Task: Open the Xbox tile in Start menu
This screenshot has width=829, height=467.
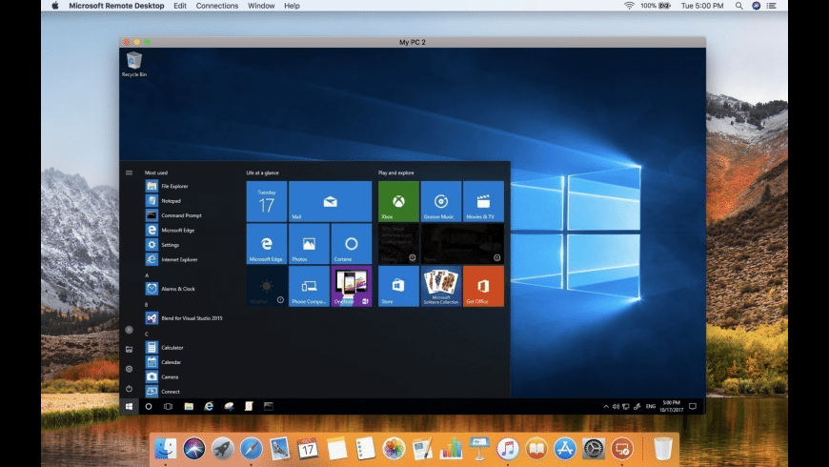Action: click(x=398, y=201)
